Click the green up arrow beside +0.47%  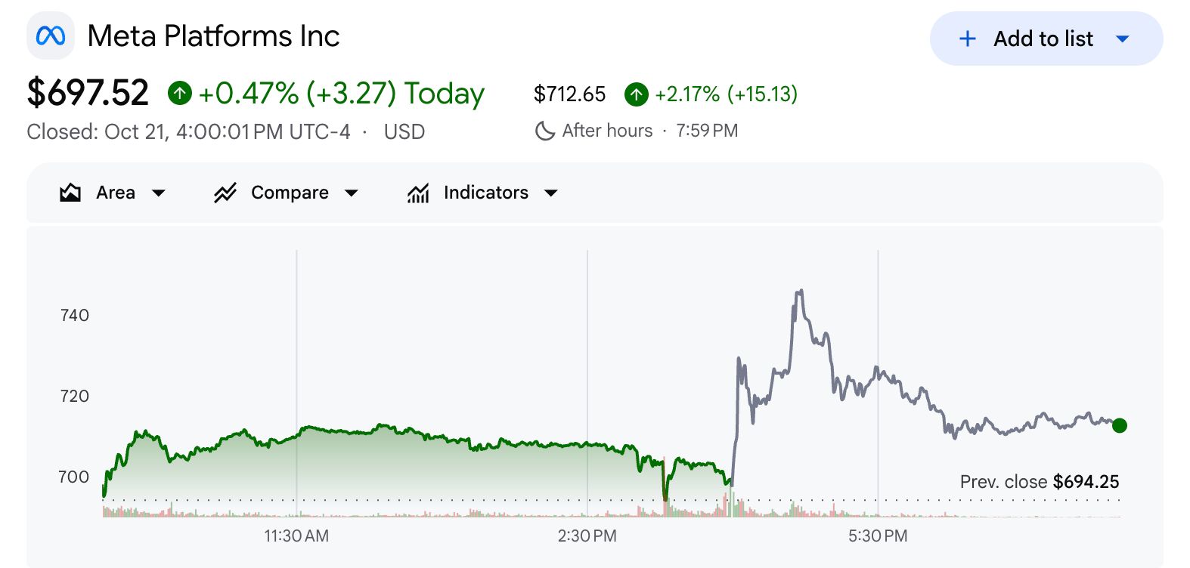(x=180, y=93)
